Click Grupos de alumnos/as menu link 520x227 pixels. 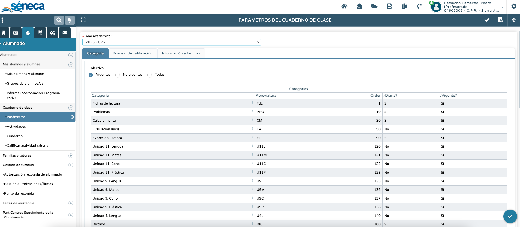[x=25, y=84]
